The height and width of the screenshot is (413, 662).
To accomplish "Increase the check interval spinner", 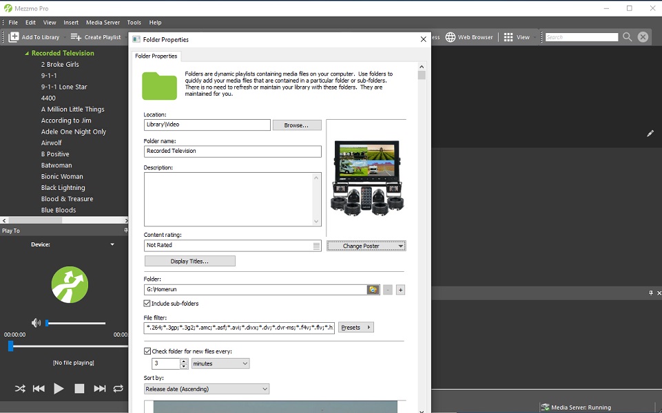I will [184, 361].
